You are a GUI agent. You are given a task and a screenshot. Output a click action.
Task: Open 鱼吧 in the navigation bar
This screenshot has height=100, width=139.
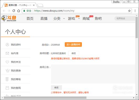click(x=98, y=19)
